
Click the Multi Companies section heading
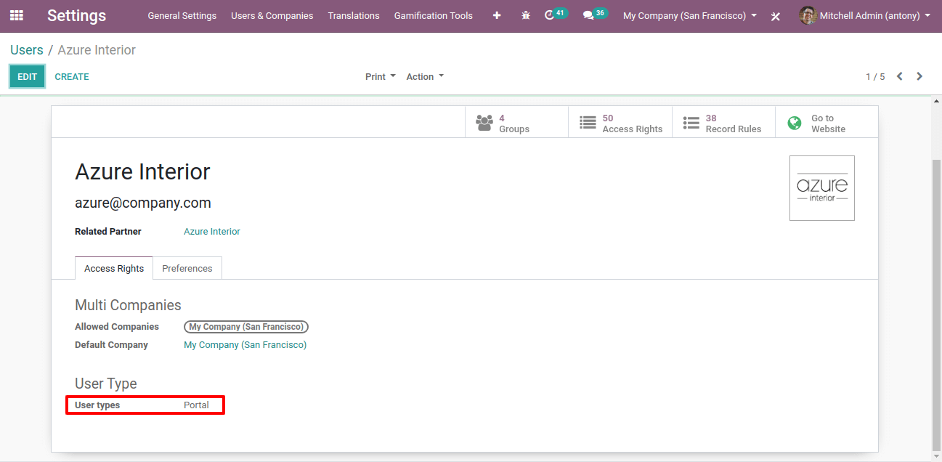point(128,305)
